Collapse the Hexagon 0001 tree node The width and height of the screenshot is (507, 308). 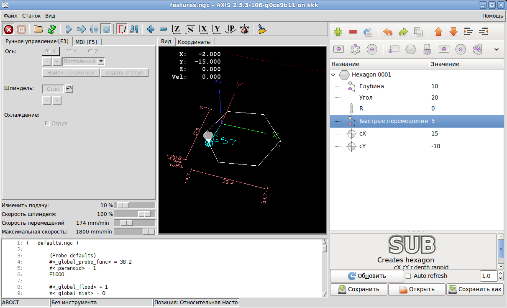coord(333,75)
